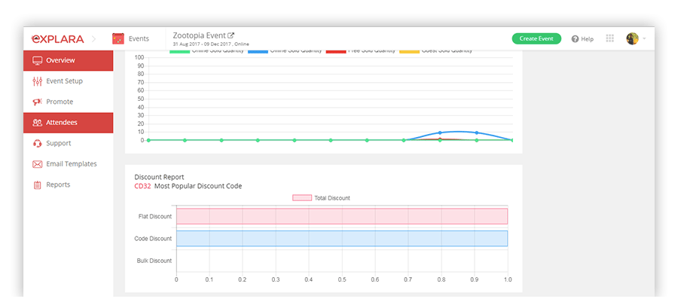The image size is (678, 305).
Task: Click the Promote megaphone icon
Action: point(37,102)
